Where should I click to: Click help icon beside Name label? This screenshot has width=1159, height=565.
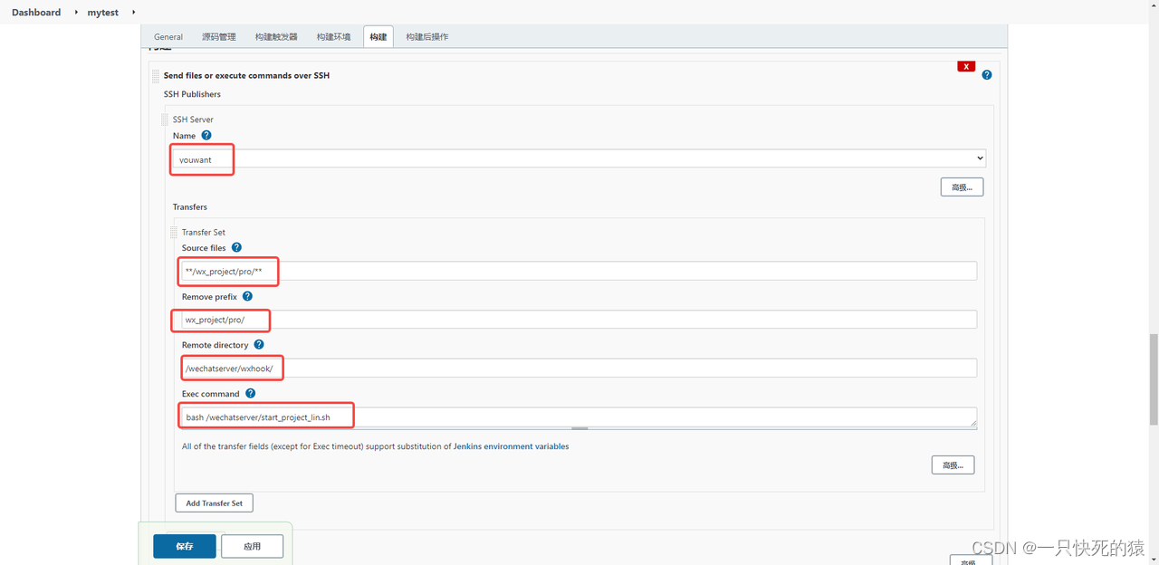[206, 136]
